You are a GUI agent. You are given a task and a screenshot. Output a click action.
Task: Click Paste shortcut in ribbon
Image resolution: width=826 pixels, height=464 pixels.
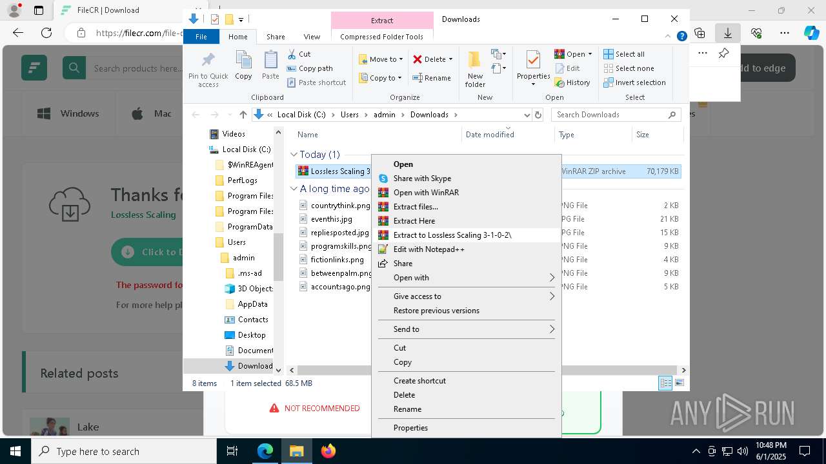316,82
